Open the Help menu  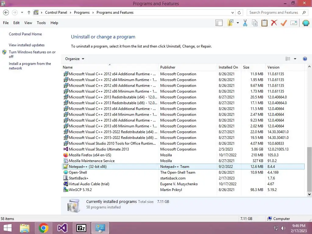pos(54,23)
